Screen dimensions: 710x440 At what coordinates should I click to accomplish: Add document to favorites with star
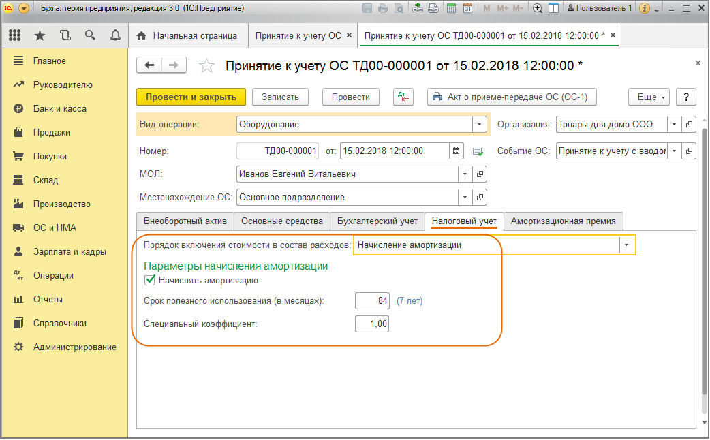206,66
